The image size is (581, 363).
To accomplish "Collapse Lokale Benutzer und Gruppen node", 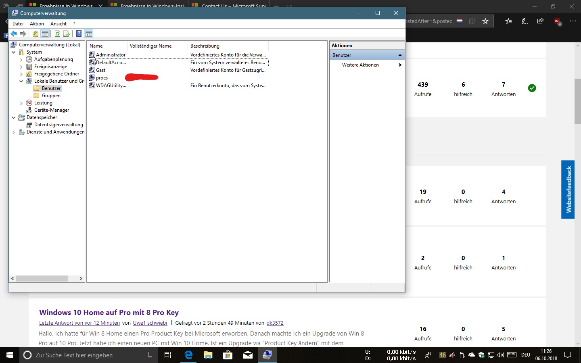I will pyautogui.click(x=21, y=81).
